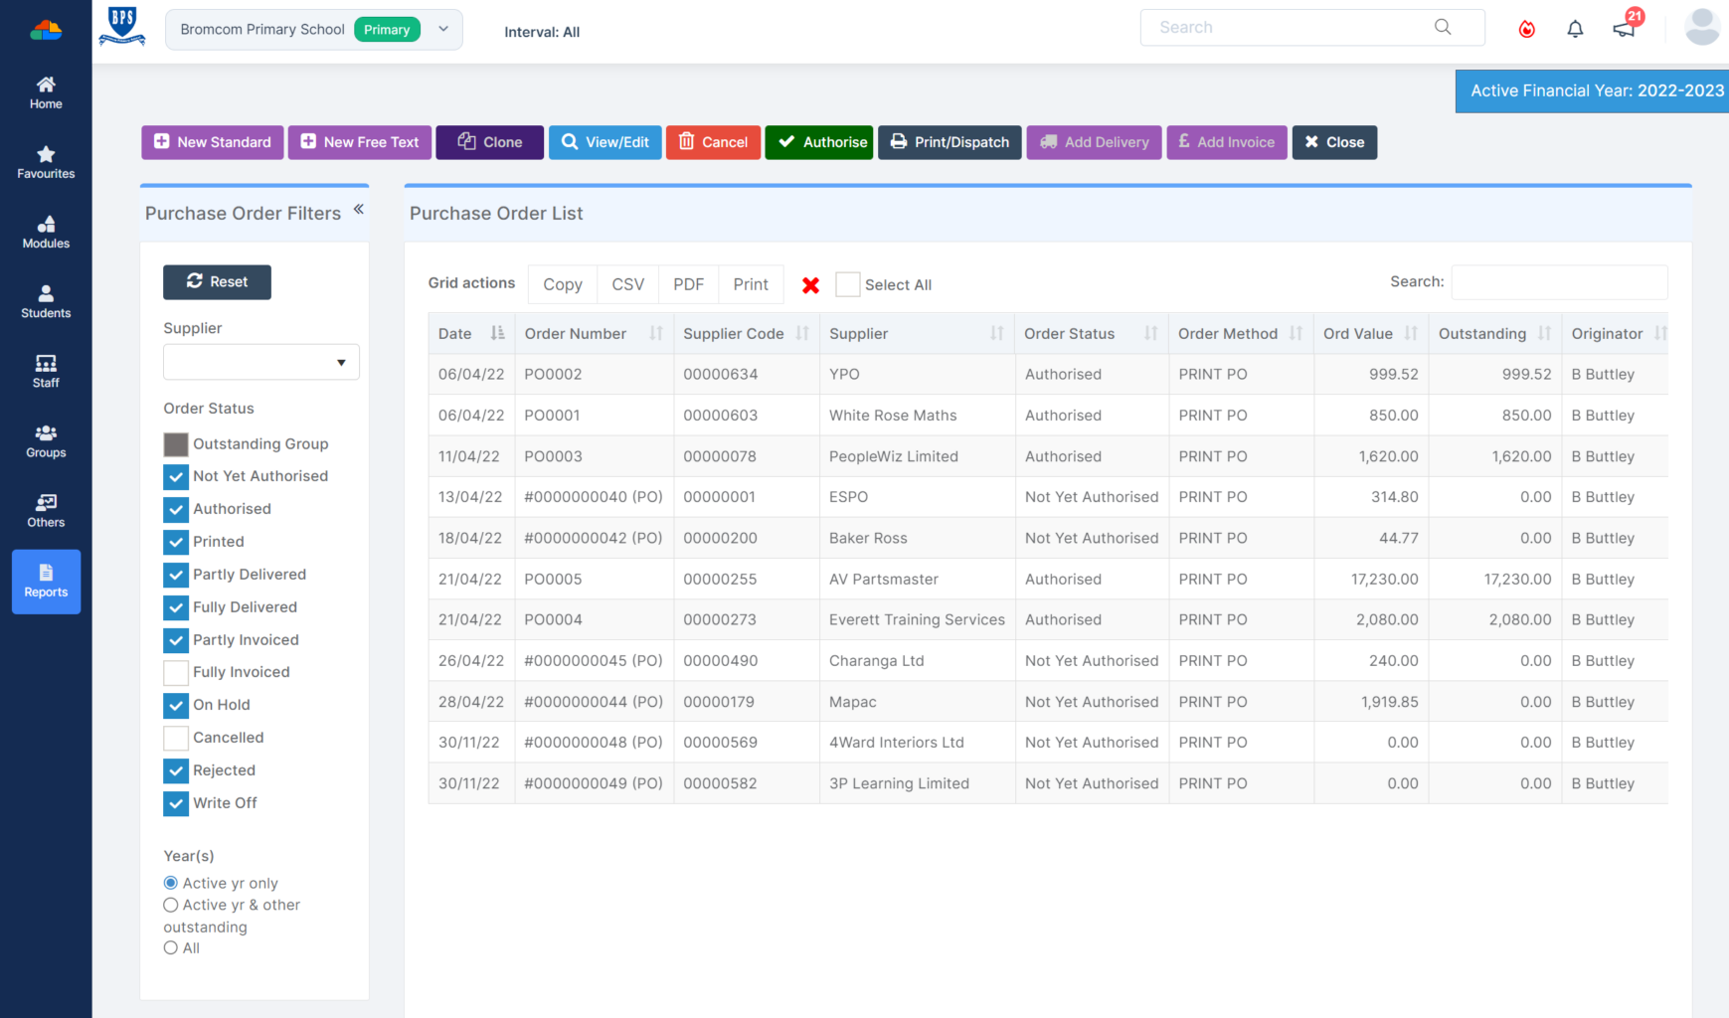The width and height of the screenshot is (1729, 1018).
Task: Collapse the Purchase Order Filters panel
Action: tap(359, 209)
